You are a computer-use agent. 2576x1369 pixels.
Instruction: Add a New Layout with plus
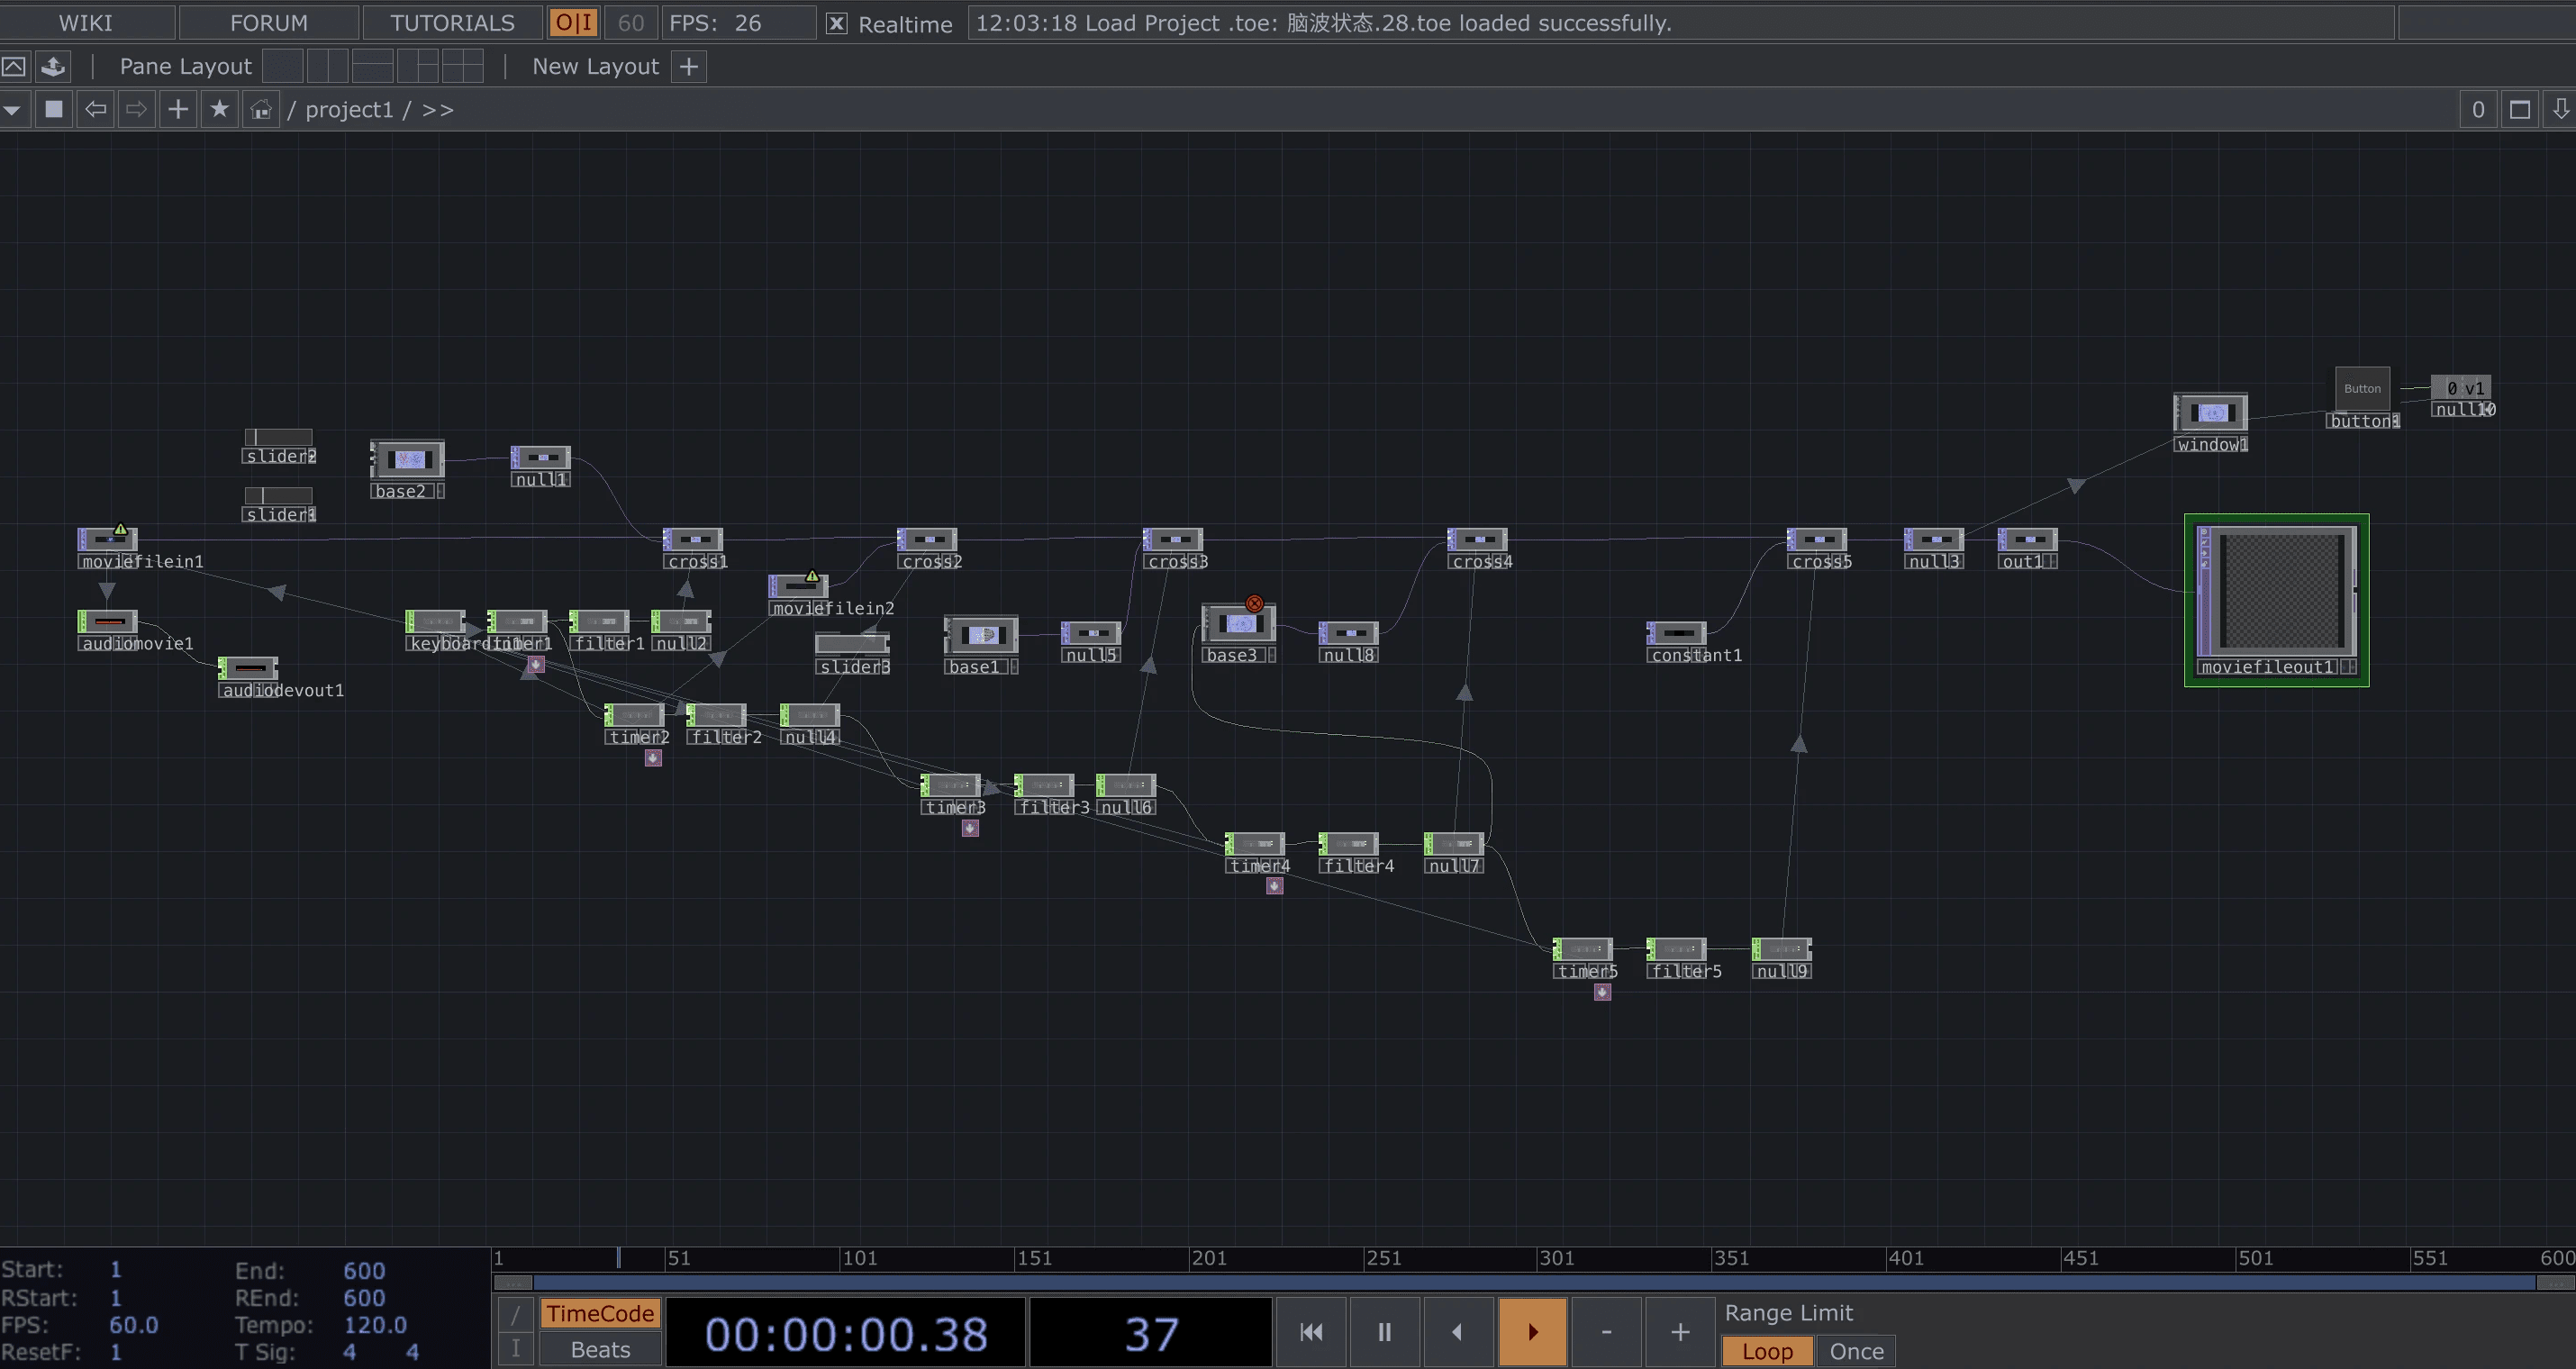[689, 66]
